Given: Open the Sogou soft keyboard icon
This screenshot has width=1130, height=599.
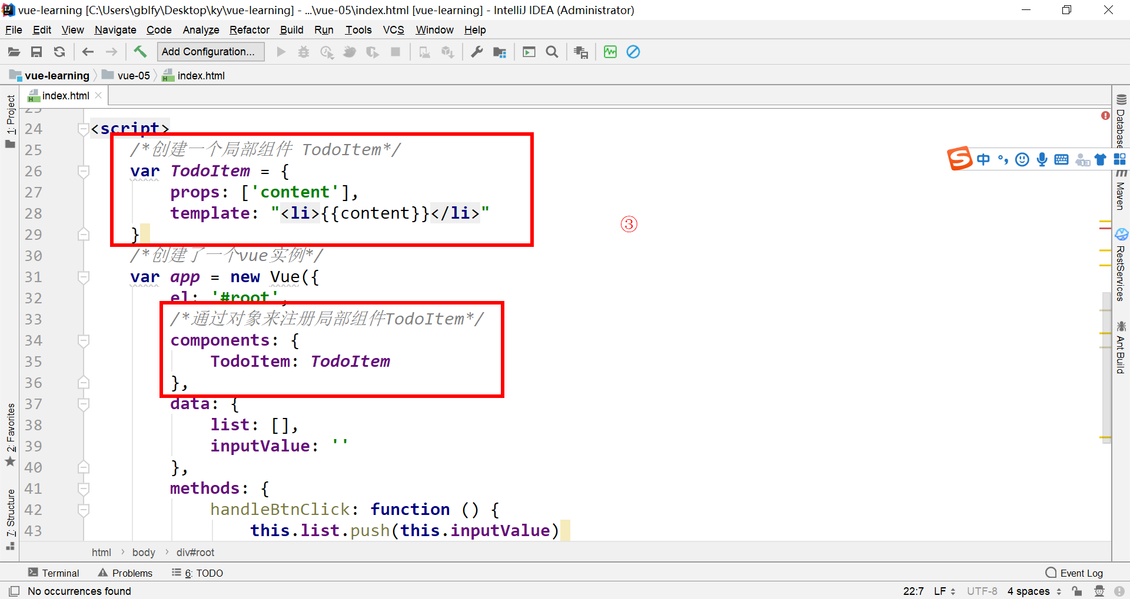Looking at the screenshot, I should 1062,159.
